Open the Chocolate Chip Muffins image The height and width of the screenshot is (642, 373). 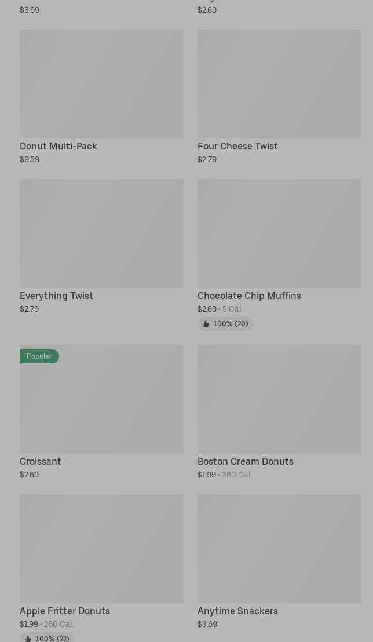pyautogui.click(x=279, y=233)
